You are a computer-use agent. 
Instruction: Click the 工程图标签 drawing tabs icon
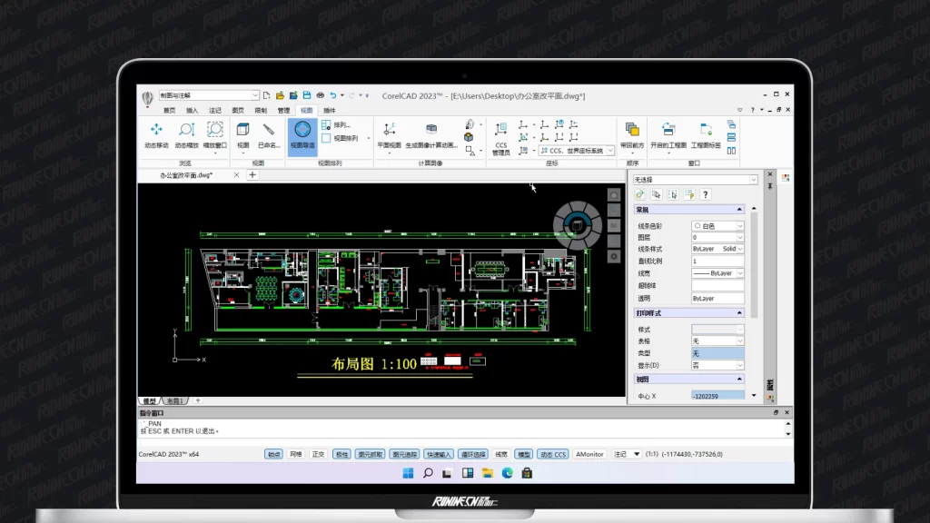706,131
